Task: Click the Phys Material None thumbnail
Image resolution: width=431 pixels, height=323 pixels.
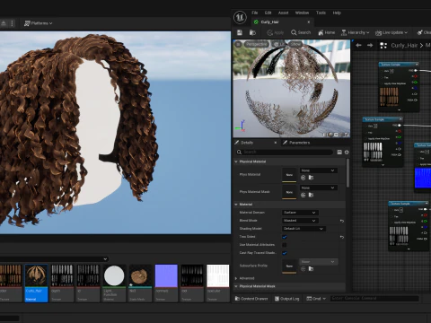Action: (x=289, y=175)
